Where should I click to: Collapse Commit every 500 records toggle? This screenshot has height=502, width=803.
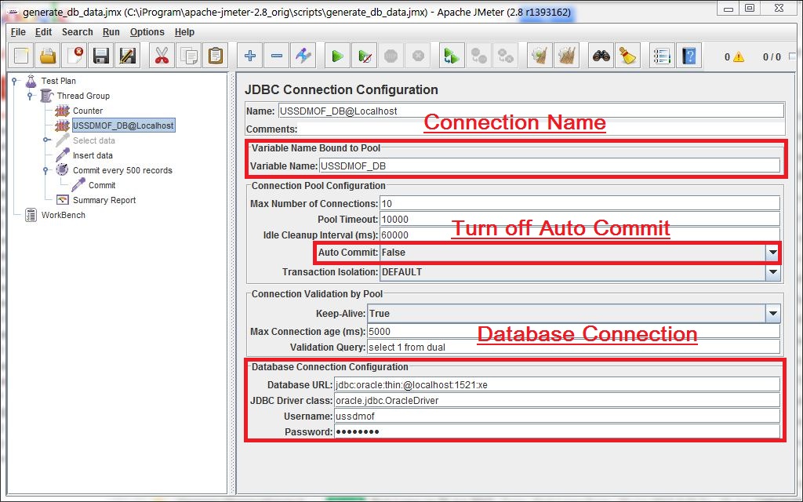click(x=46, y=169)
